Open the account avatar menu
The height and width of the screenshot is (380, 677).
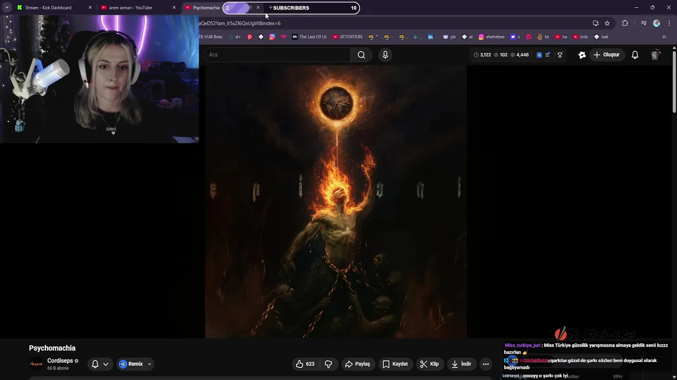(x=656, y=55)
